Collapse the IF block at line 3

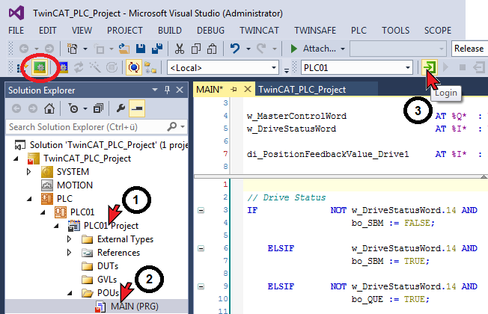(201, 210)
